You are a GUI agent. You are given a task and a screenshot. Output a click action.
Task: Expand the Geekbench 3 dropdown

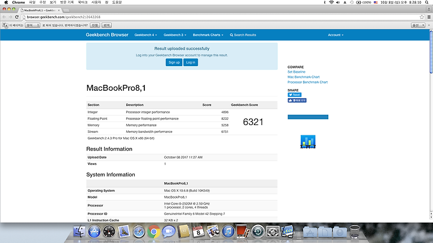(175, 35)
